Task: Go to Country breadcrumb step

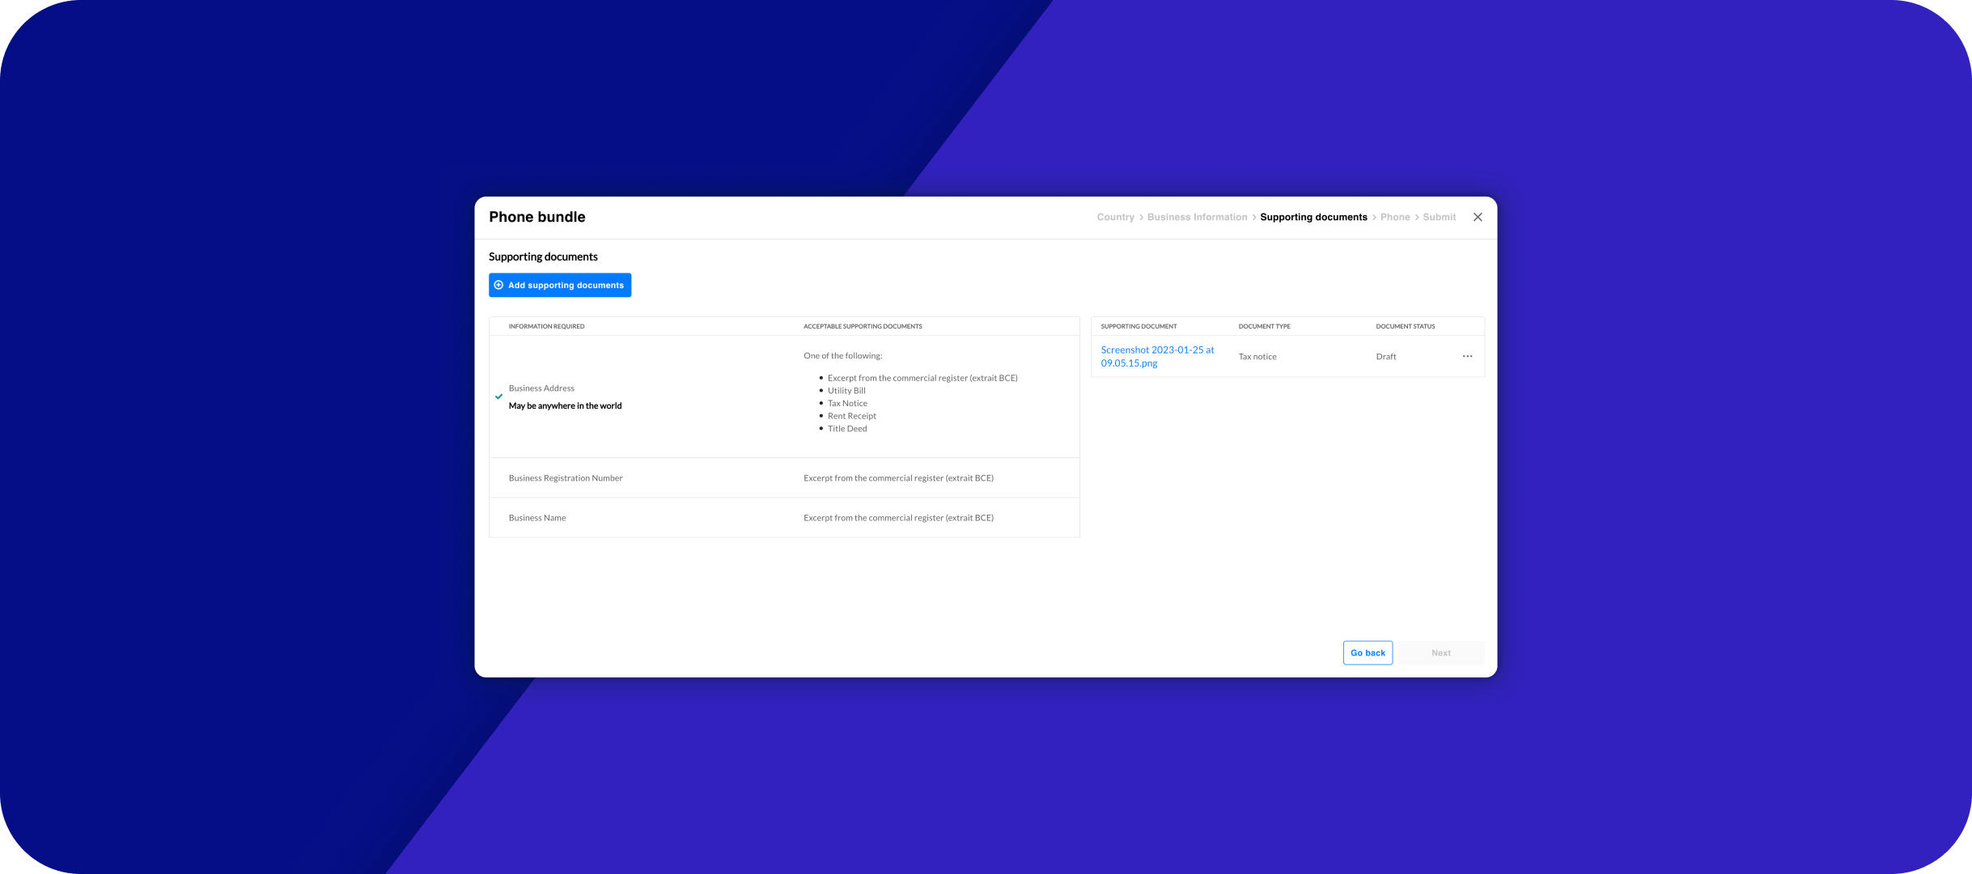Action: tap(1114, 217)
